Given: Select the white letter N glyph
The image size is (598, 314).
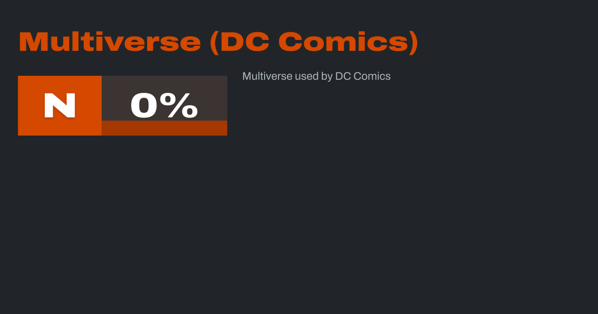Looking at the screenshot, I should [60, 106].
